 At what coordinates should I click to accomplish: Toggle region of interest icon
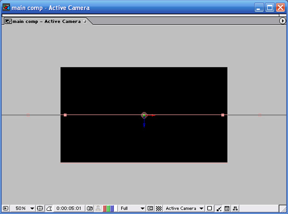150,209
